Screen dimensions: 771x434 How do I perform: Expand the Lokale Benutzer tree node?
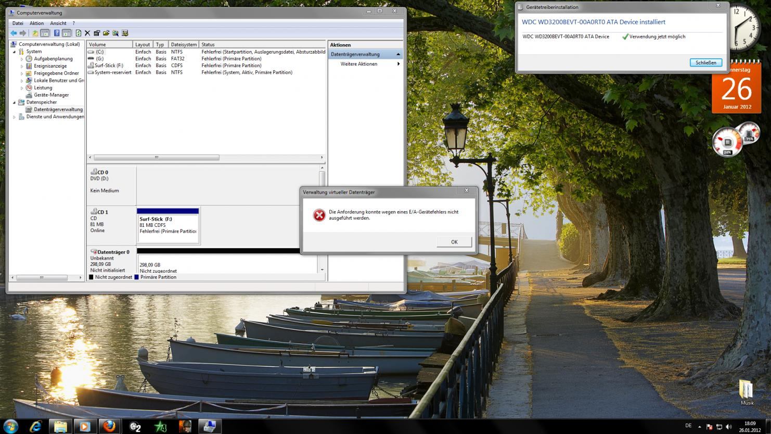(22, 81)
